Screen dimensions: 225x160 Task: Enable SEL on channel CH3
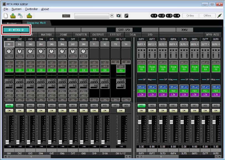tap(30, 106)
